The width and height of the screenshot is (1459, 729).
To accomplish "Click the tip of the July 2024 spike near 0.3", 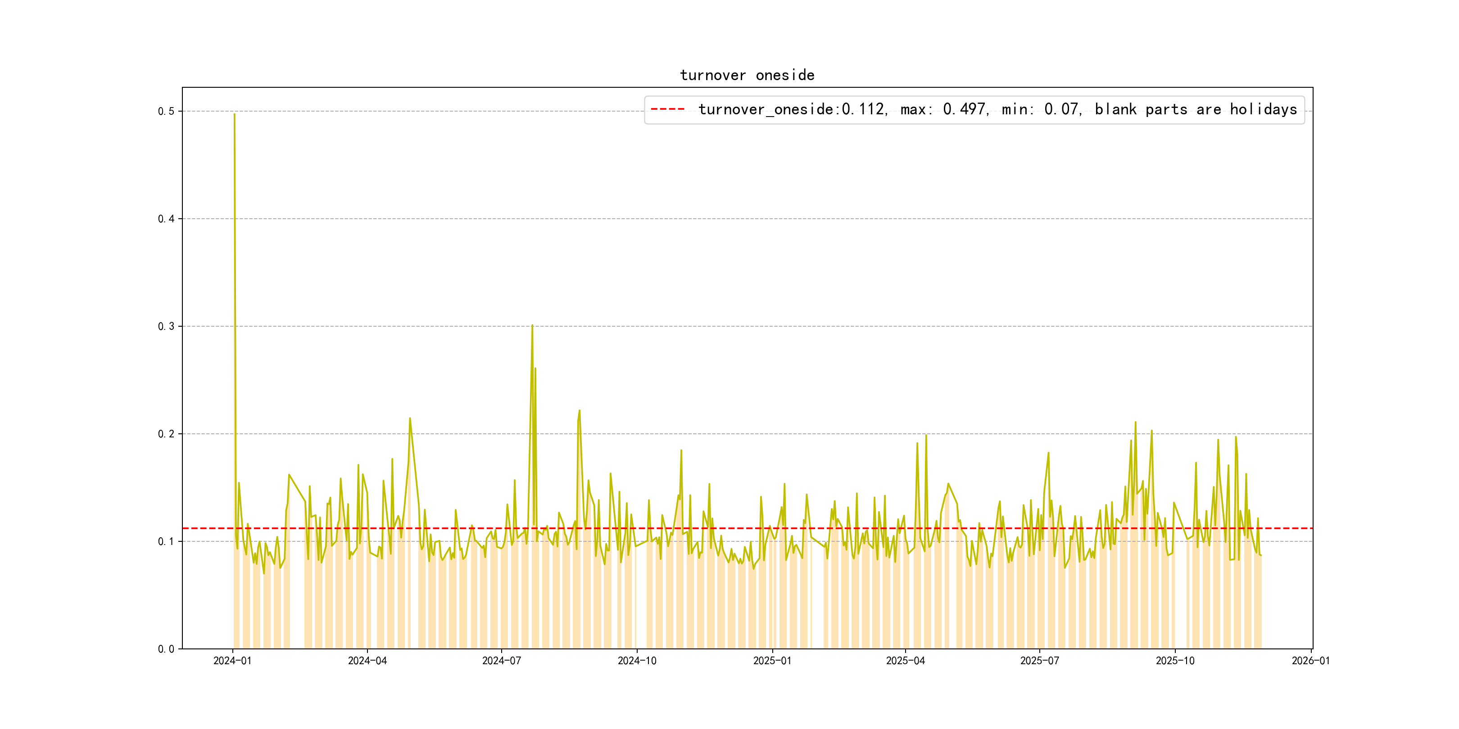I will click(532, 325).
